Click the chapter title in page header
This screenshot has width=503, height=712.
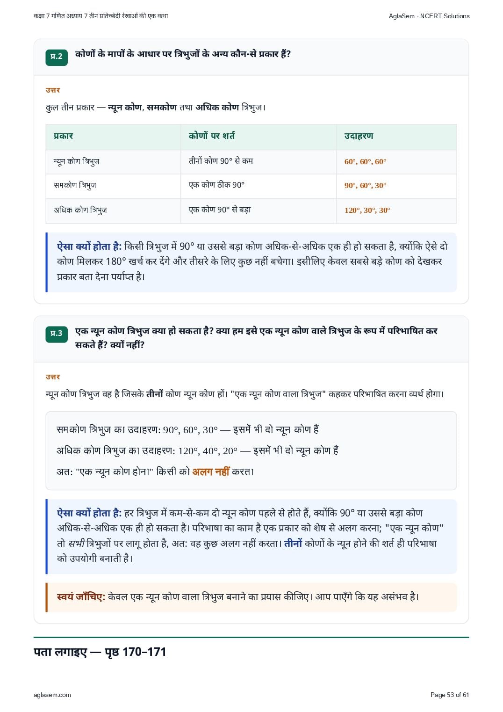101,16
